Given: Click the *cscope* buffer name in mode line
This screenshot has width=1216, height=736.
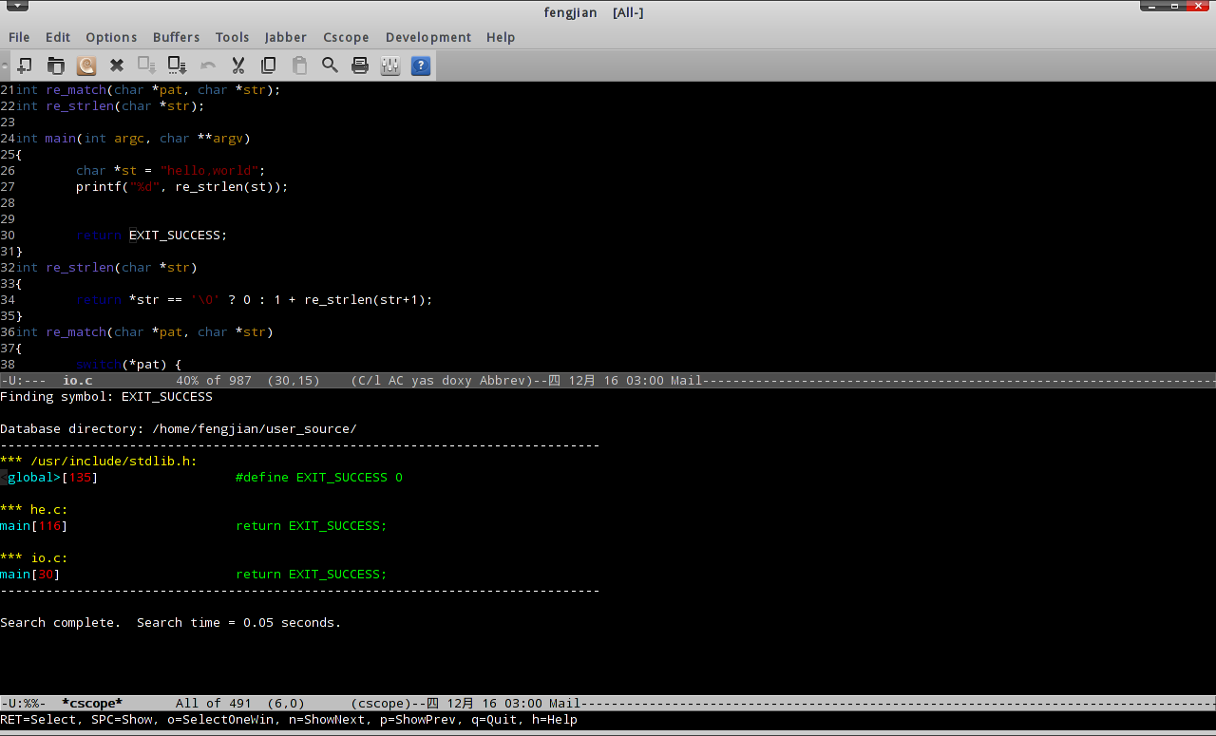Looking at the screenshot, I should click(92, 704).
